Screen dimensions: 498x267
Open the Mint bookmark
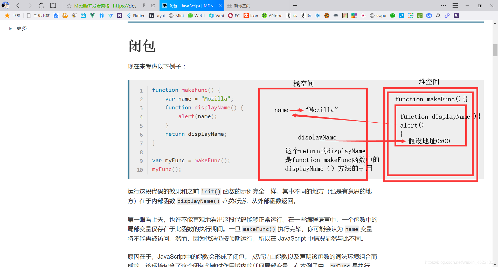176,16
